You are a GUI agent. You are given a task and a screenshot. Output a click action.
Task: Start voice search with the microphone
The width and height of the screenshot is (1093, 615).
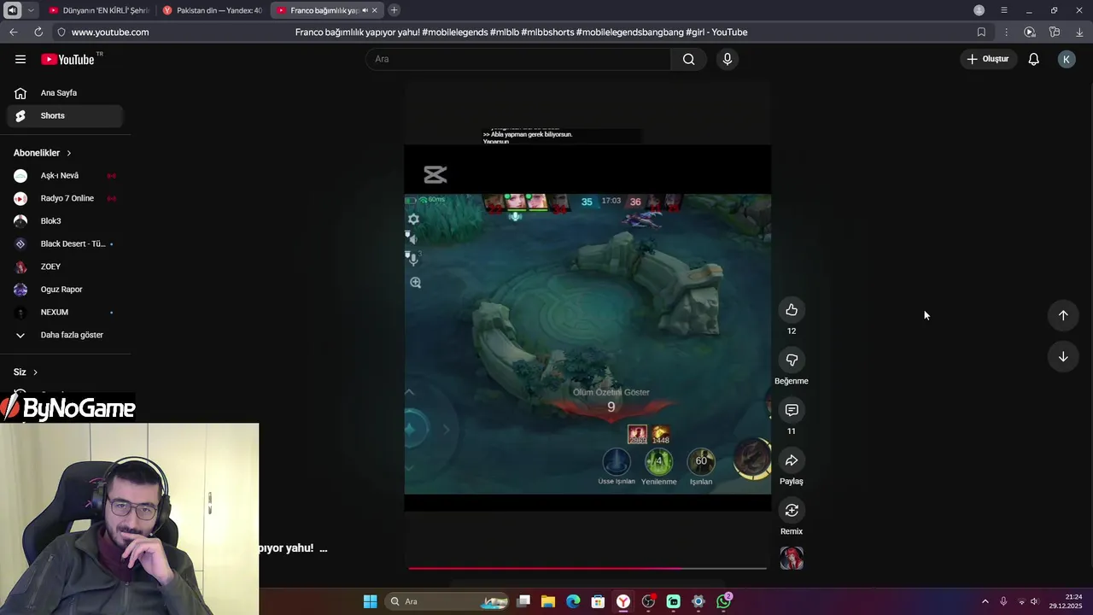click(x=728, y=59)
